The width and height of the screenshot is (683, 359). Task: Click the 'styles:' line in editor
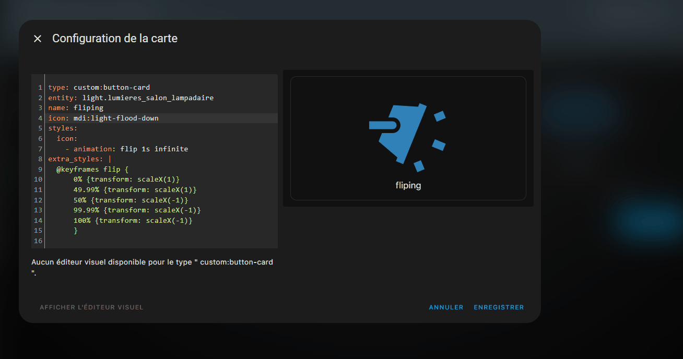pyautogui.click(x=63, y=128)
